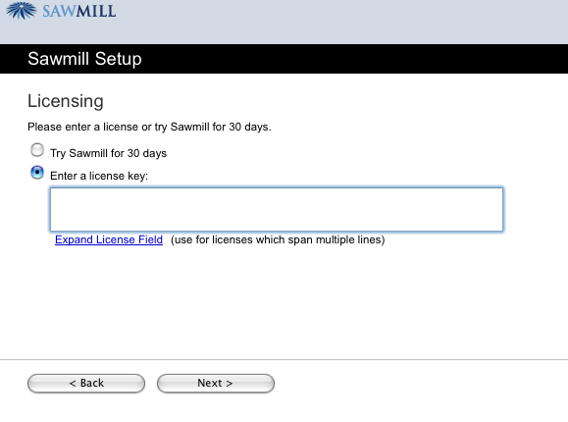Click the Sawmill Setup title bar text
The height and width of the screenshot is (422, 568).
[x=84, y=59]
